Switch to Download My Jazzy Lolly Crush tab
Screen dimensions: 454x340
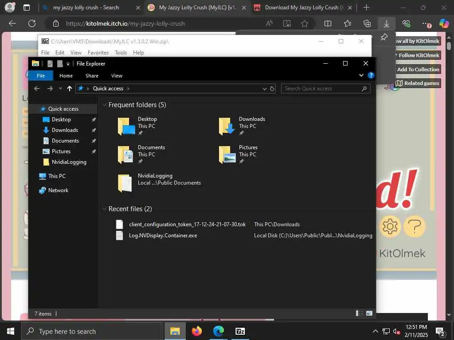pyautogui.click(x=302, y=8)
